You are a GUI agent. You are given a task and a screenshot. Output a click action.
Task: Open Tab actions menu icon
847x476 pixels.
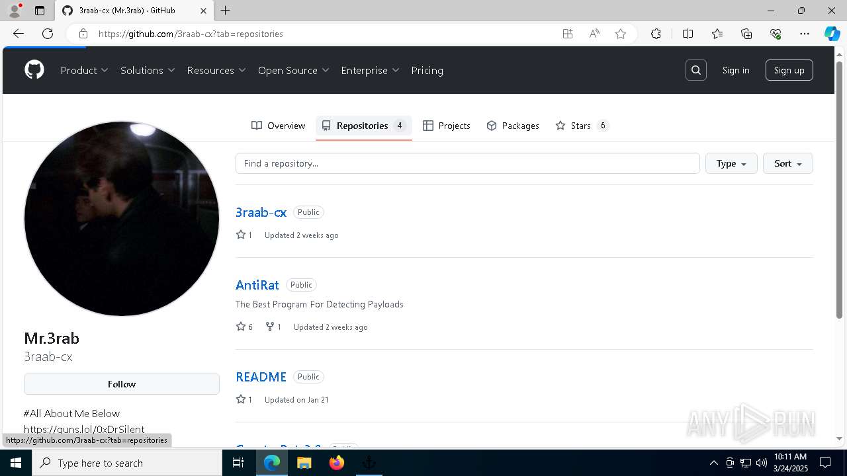(x=40, y=11)
